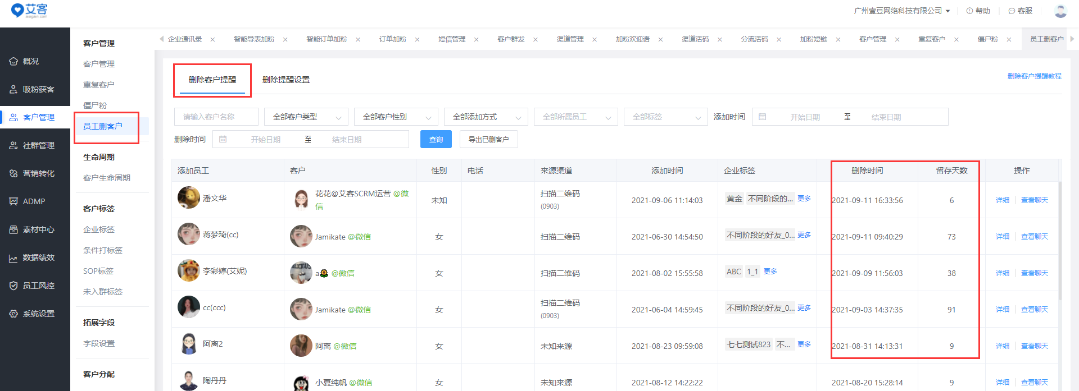Open 概况 overview in the sidebar

(31, 61)
